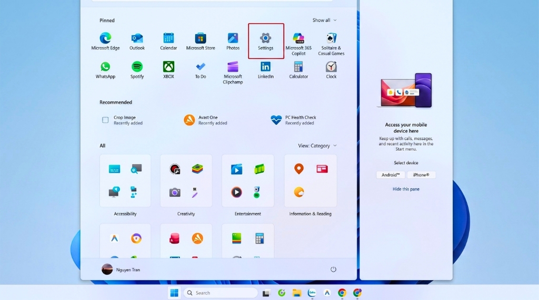Launch the XBOX app

[168, 70]
